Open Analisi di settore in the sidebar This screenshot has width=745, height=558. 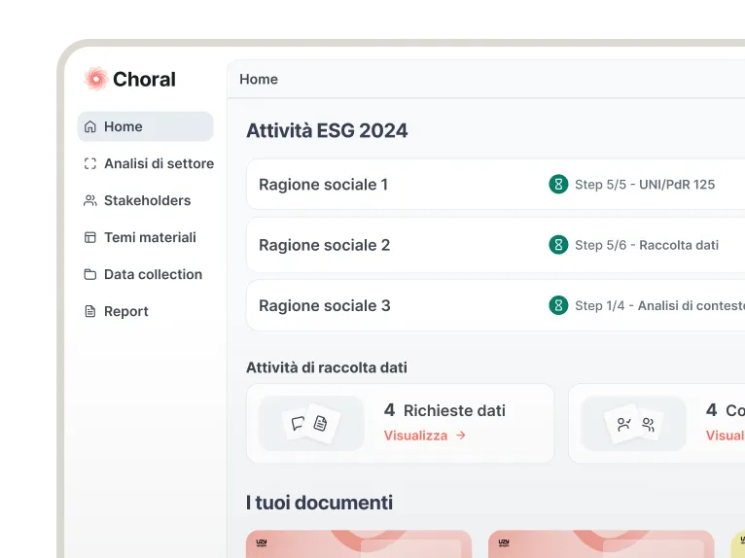pyautogui.click(x=149, y=163)
